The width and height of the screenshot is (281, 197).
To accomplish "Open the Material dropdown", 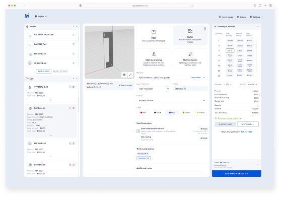I will coord(172,78).
